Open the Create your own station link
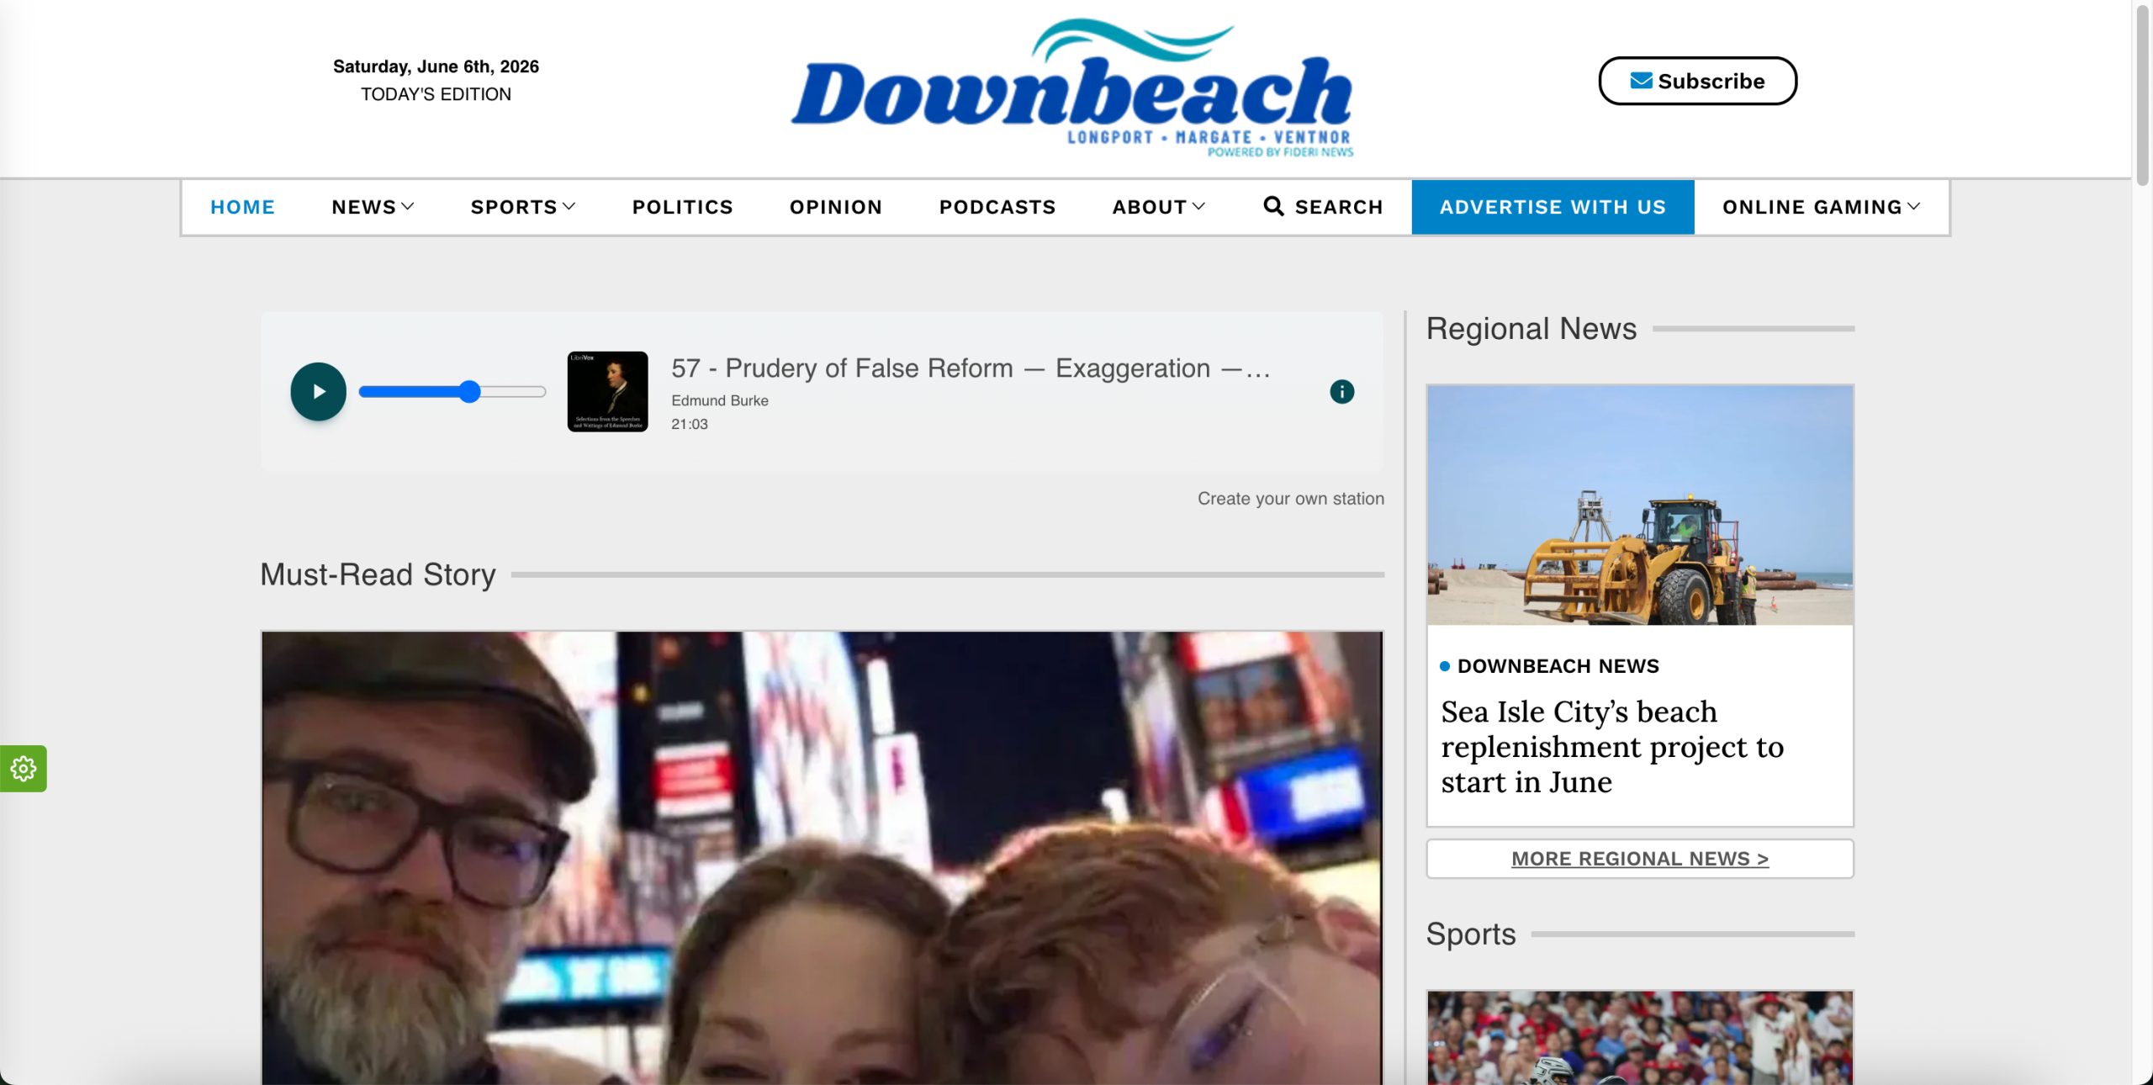 [x=1290, y=499]
